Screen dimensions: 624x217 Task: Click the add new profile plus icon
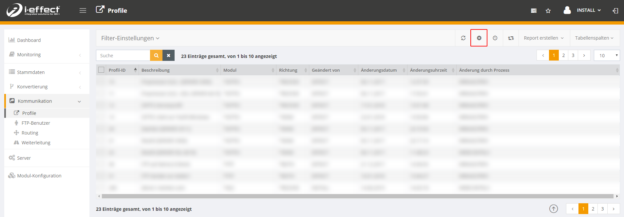479,38
